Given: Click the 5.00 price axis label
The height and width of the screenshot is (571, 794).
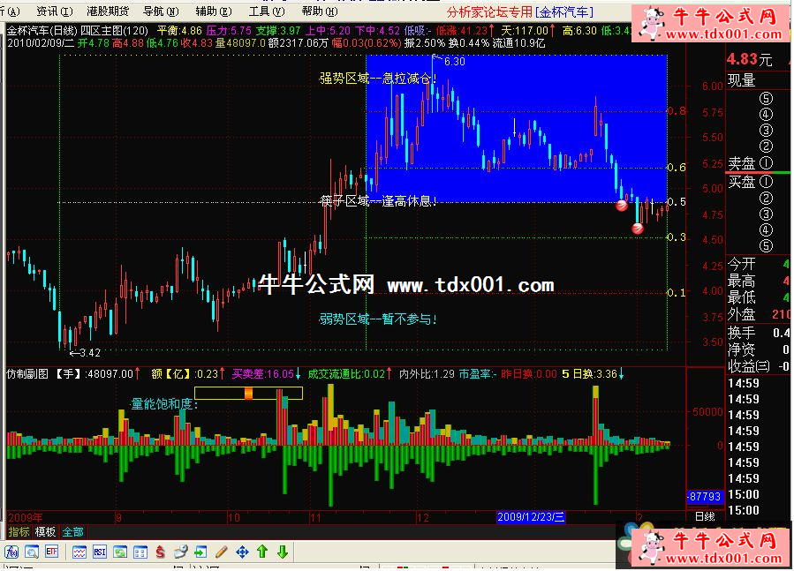Looking at the screenshot, I should pyautogui.click(x=712, y=189).
